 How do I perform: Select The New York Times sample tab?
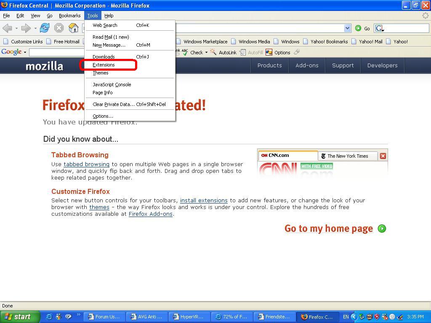tap(348, 156)
